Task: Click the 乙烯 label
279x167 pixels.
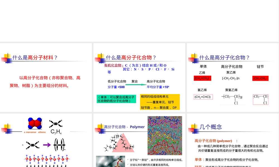Action: [x=202, y=73]
